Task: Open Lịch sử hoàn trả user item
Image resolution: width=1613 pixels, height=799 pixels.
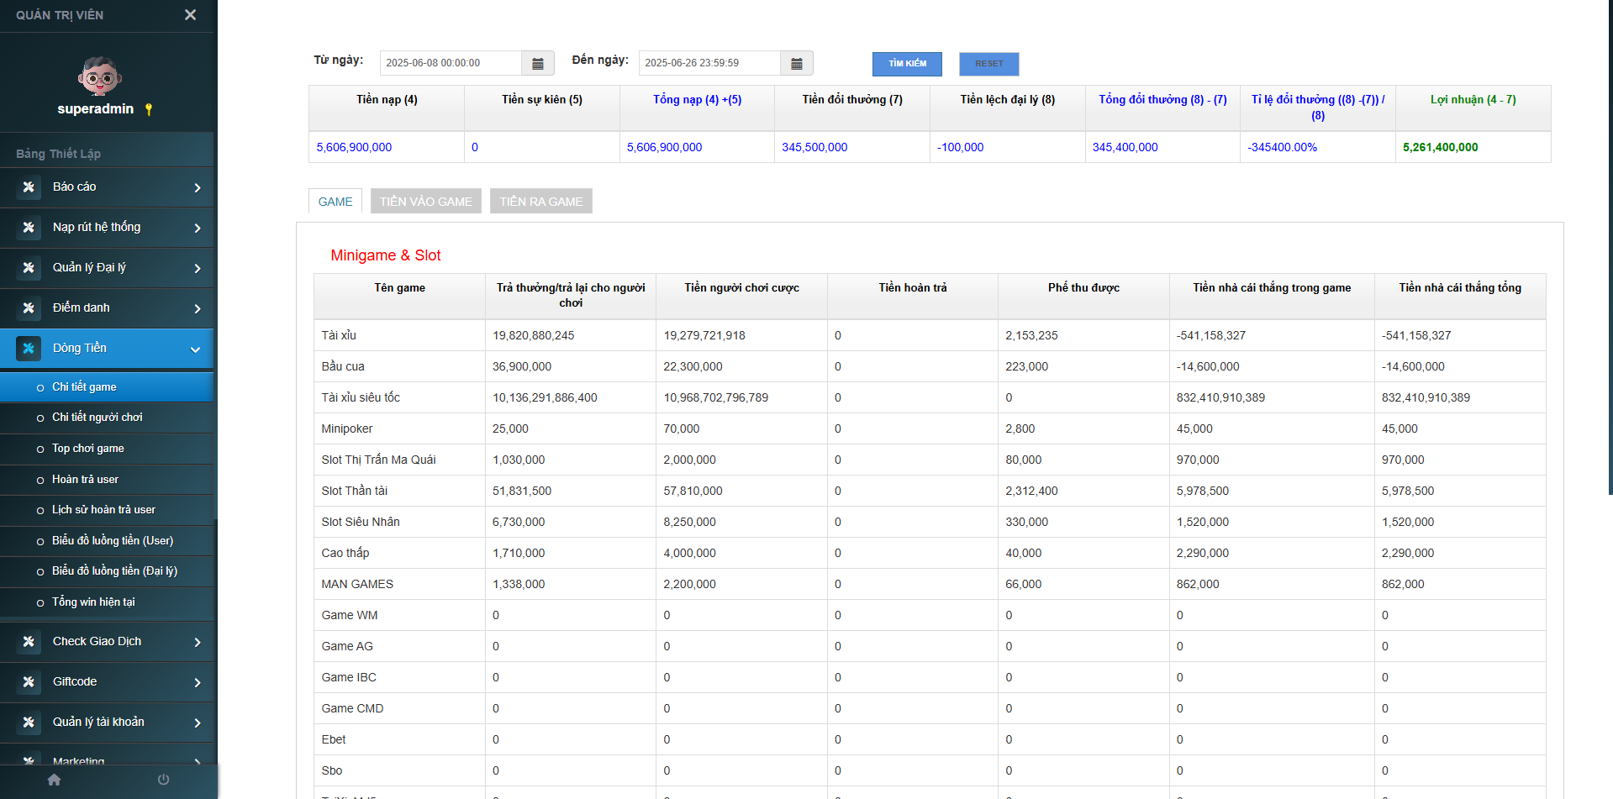Action: point(107,510)
